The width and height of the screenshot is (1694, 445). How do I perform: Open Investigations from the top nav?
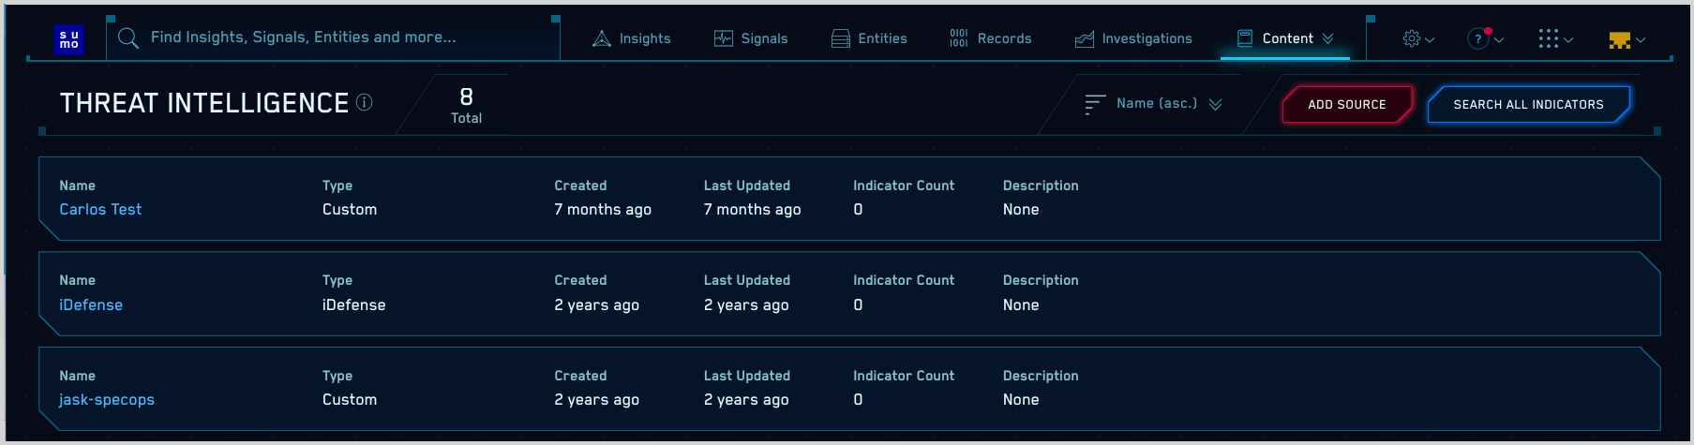pos(1133,38)
